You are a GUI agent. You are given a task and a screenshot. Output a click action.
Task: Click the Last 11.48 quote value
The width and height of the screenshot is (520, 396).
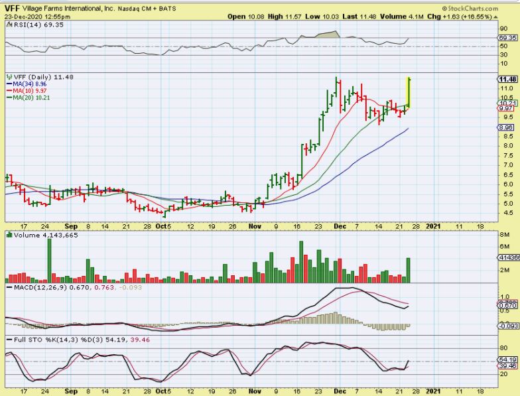pos(359,17)
